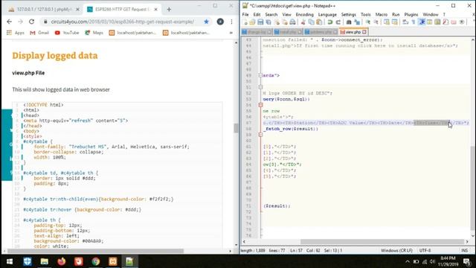The image size is (476, 268).
Task: Select the view.php tab in Notepad++
Action: (x=353, y=31)
